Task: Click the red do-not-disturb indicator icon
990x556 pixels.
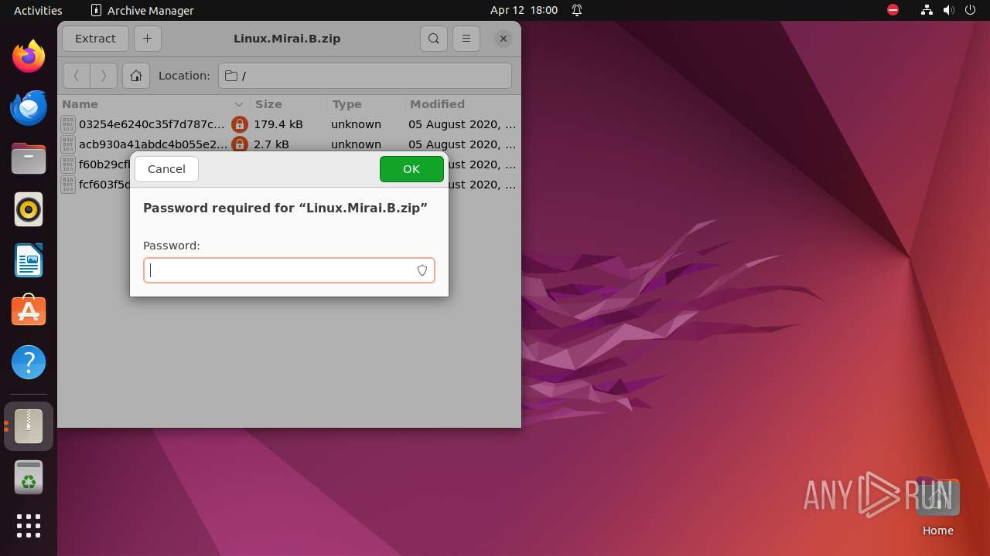Action: pos(893,10)
